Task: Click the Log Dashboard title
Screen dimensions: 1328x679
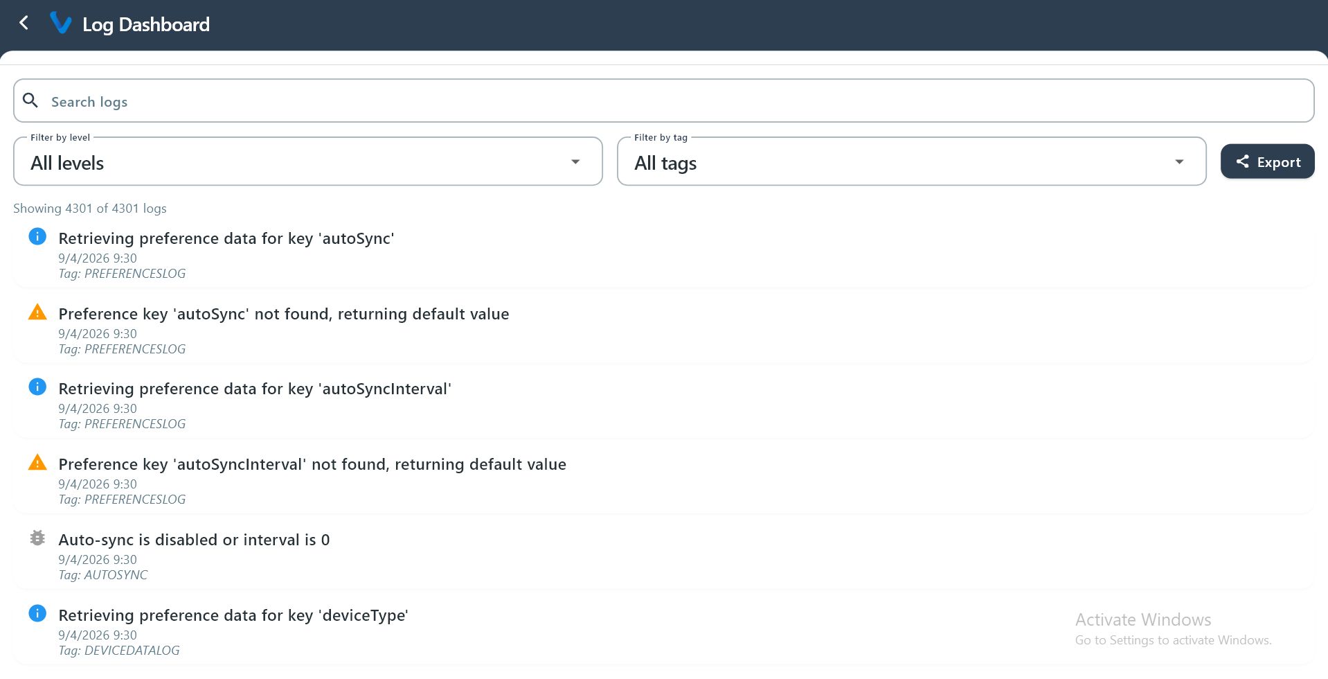Action: 146,24
